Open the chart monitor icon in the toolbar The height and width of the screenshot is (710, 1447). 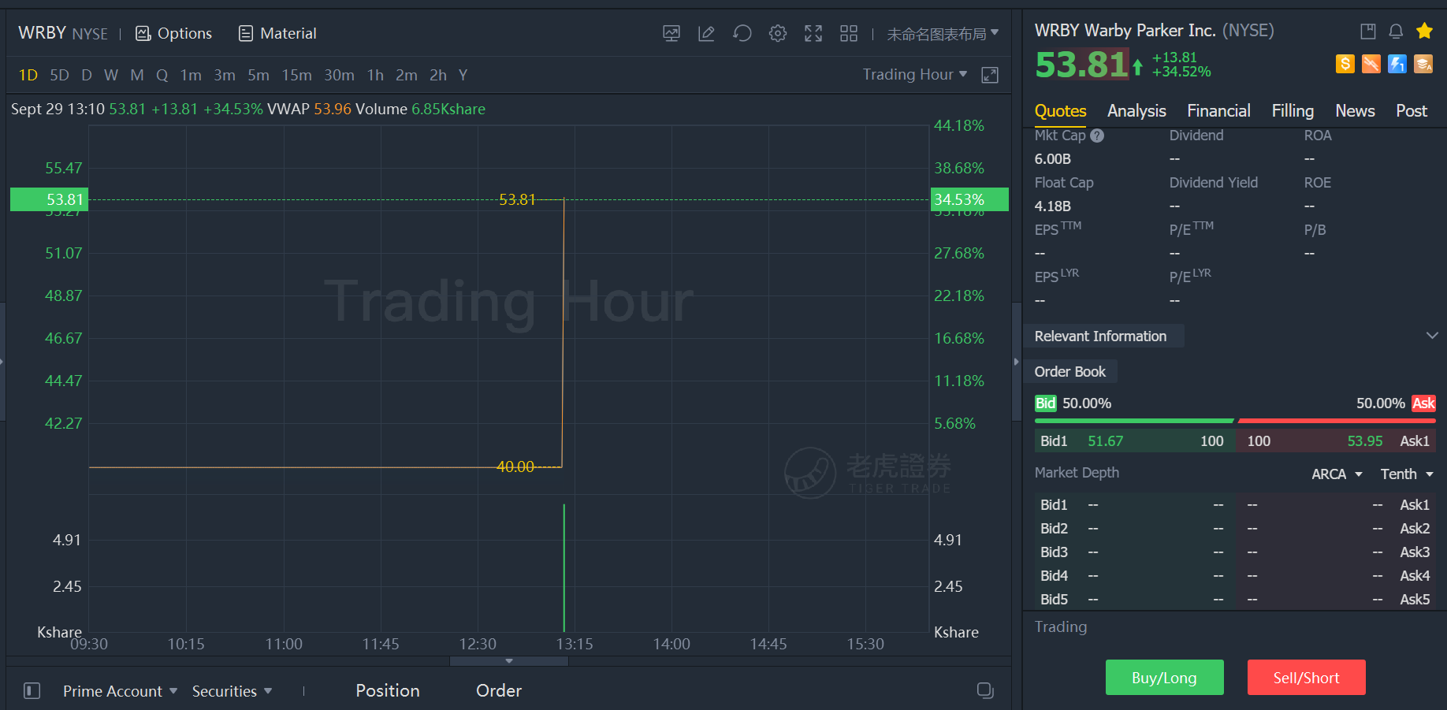click(x=671, y=33)
